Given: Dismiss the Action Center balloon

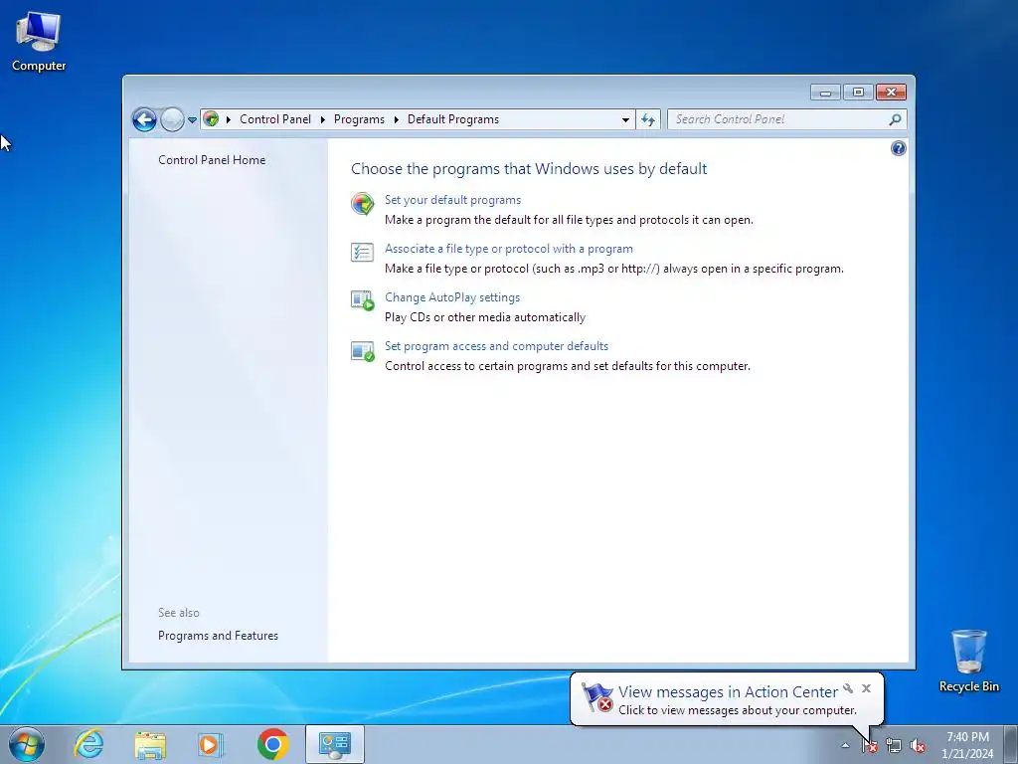Looking at the screenshot, I should pos(866,688).
